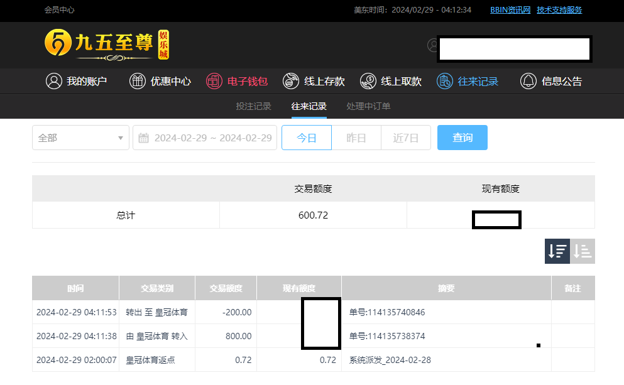Sort records in descending order

tap(557, 251)
